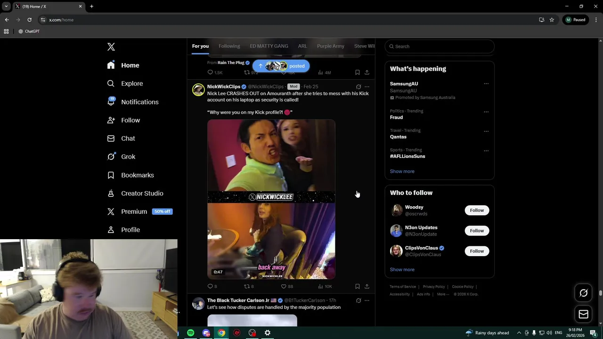This screenshot has width=603, height=339.
Task: Switch to the For you tab
Action: tap(200, 46)
